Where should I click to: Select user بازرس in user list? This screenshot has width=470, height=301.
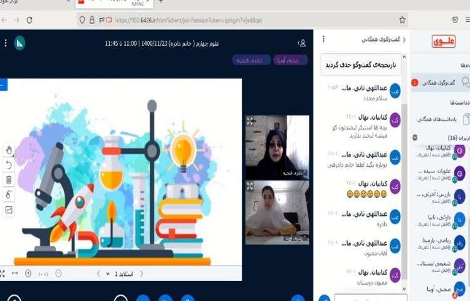[x=441, y=197]
